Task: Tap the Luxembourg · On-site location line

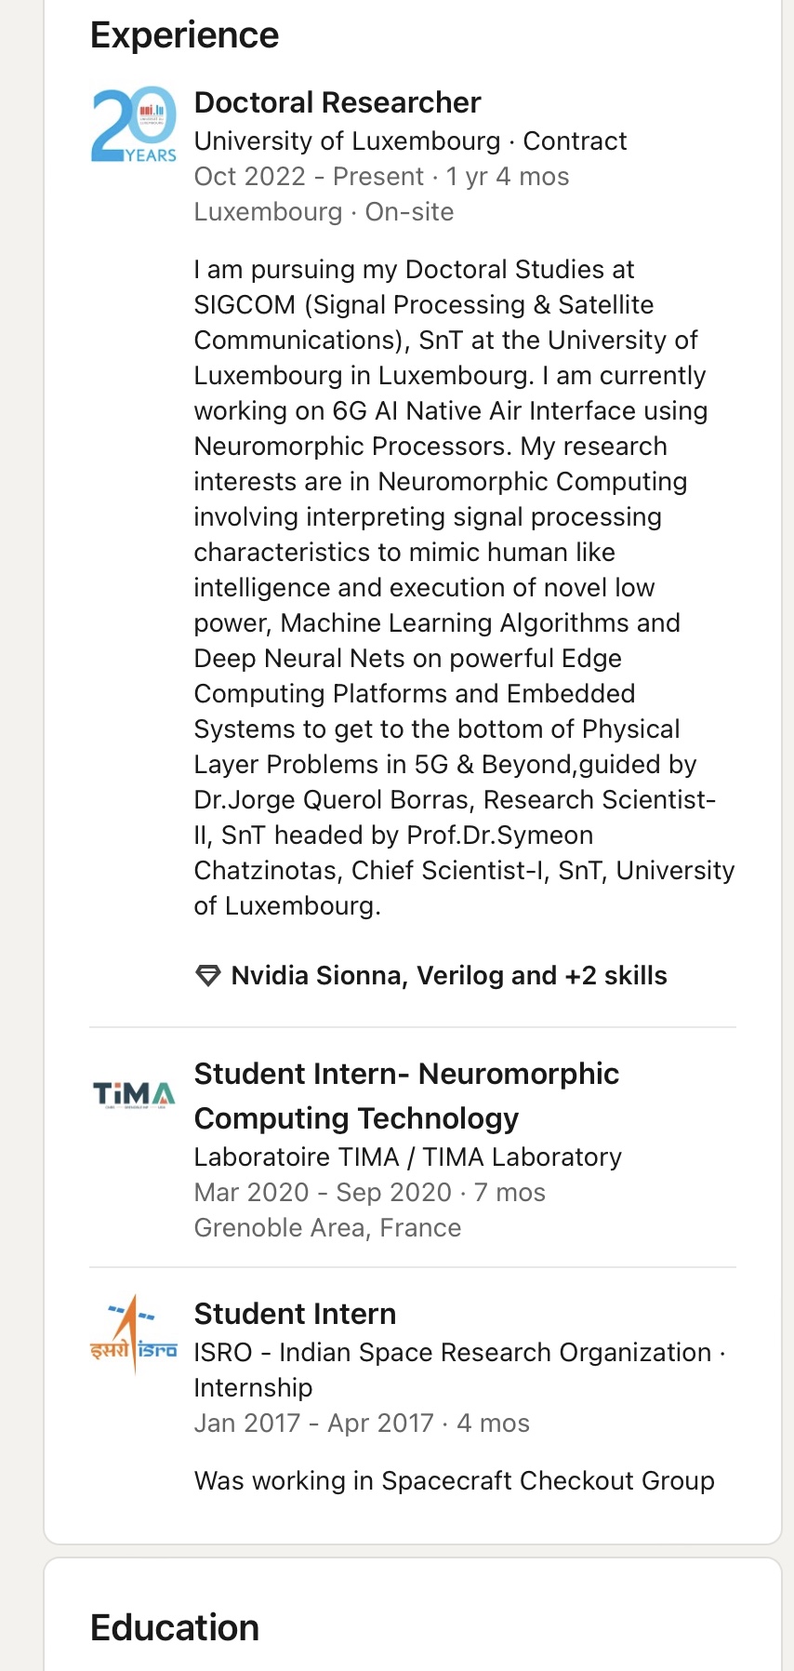Action: click(x=324, y=212)
